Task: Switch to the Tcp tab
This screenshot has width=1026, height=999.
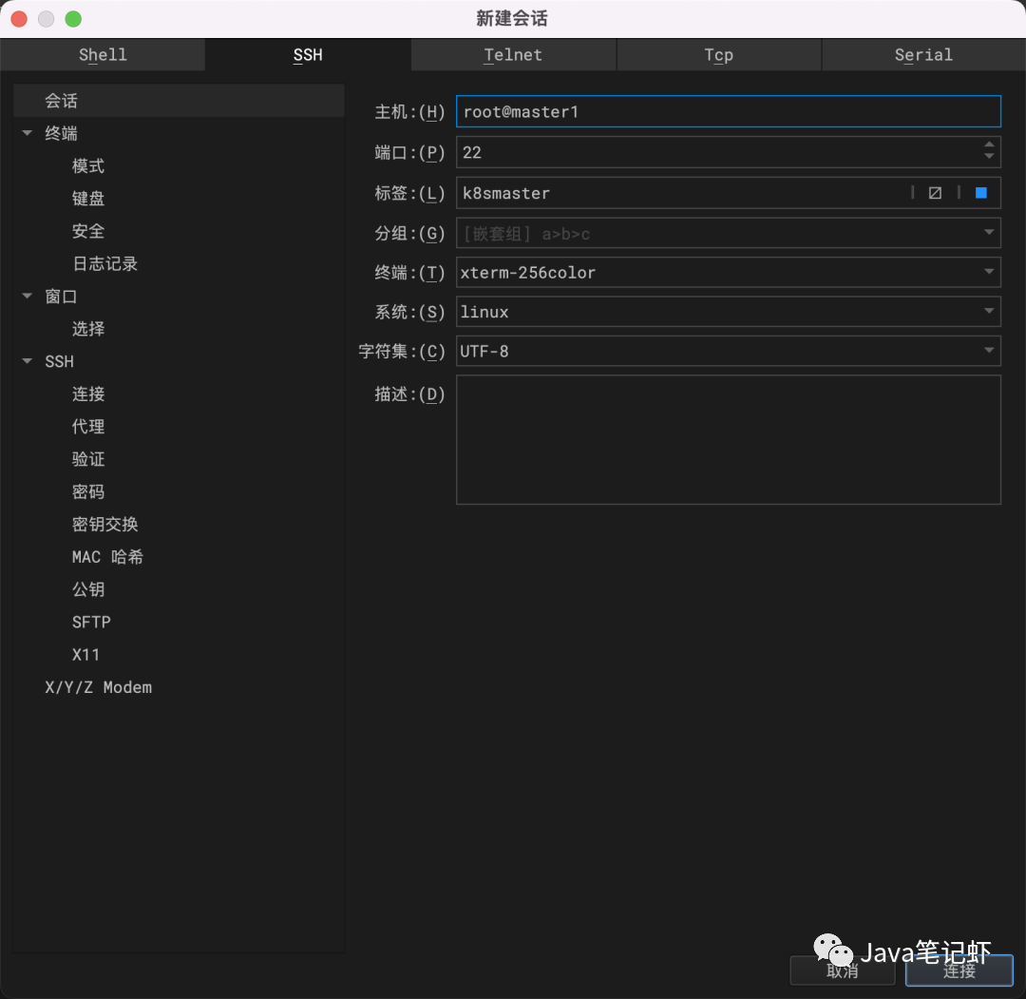Action: pyautogui.click(x=718, y=54)
